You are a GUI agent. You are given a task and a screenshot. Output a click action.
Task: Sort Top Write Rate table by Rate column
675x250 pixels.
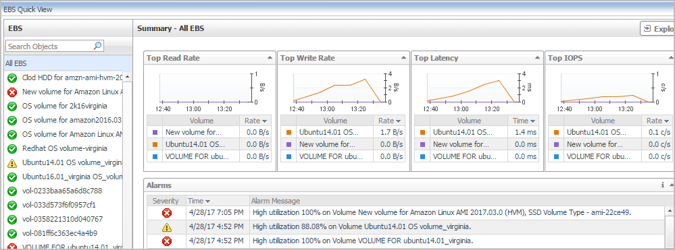pos(389,121)
